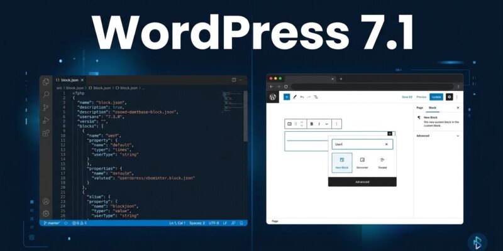The image size is (503, 251).
Task: Open Extensions view in the code editor
Action: tap(46, 133)
